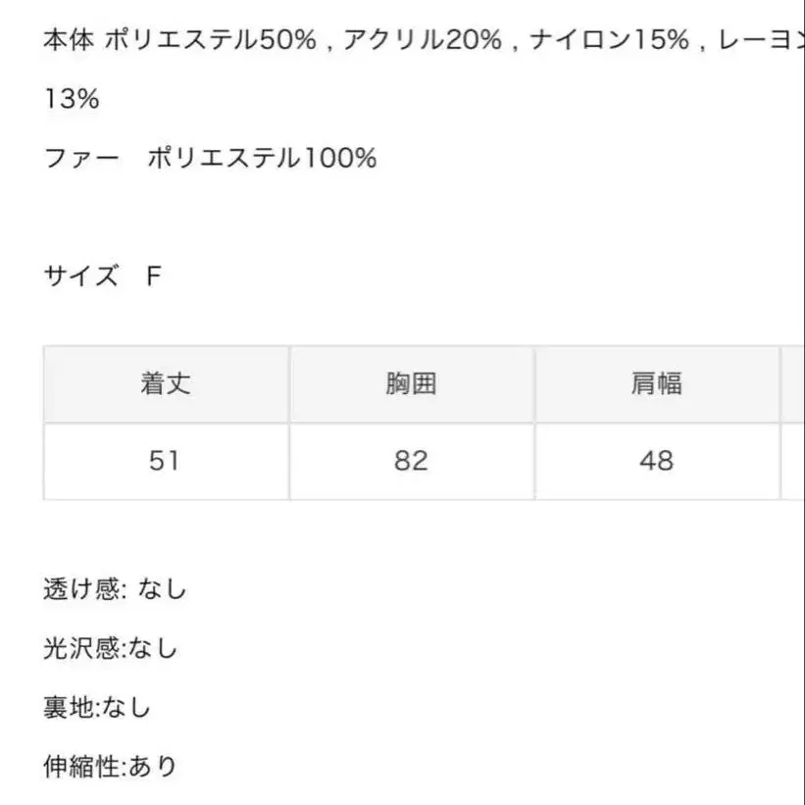805x805 pixels.
Task: Select the size letter F
Action: pos(153,276)
